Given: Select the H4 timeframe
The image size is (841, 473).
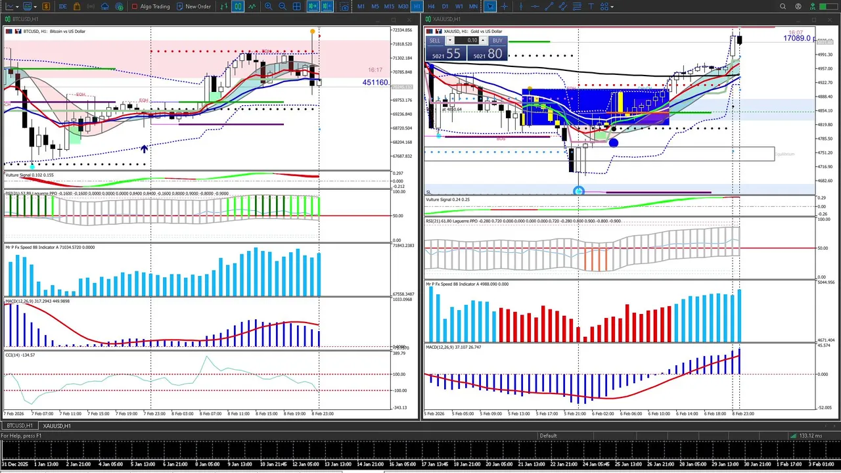Looking at the screenshot, I should [x=431, y=7].
